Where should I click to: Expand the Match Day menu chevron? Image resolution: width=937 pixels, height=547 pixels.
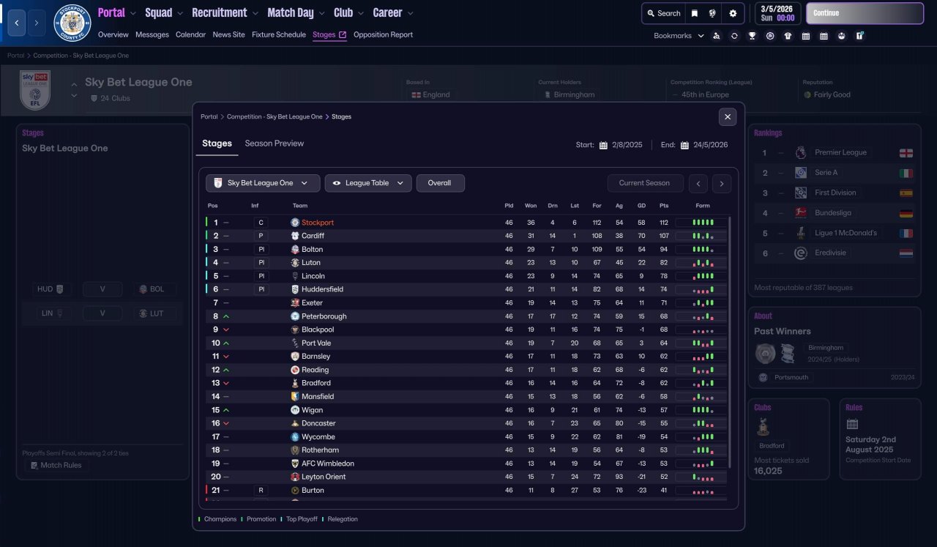pos(321,13)
